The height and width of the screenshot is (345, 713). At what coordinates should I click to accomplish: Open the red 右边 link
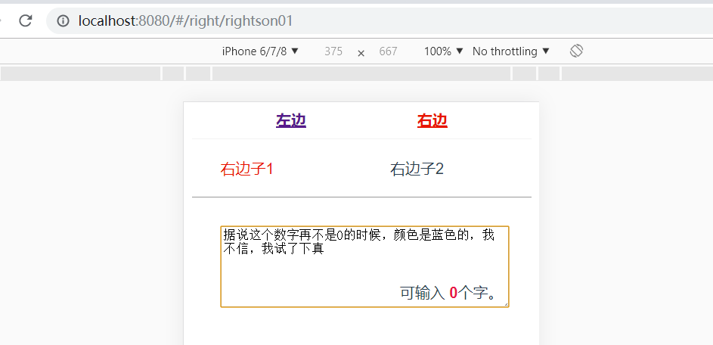pos(432,120)
